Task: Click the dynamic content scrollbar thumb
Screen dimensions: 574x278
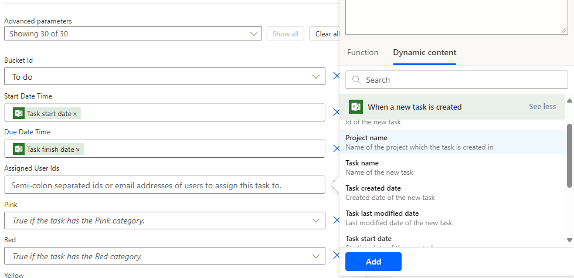Action: 570,155
